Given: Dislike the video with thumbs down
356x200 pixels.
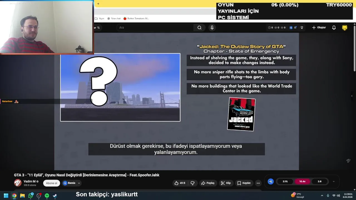Looking at the screenshot, I should click(x=192, y=183).
